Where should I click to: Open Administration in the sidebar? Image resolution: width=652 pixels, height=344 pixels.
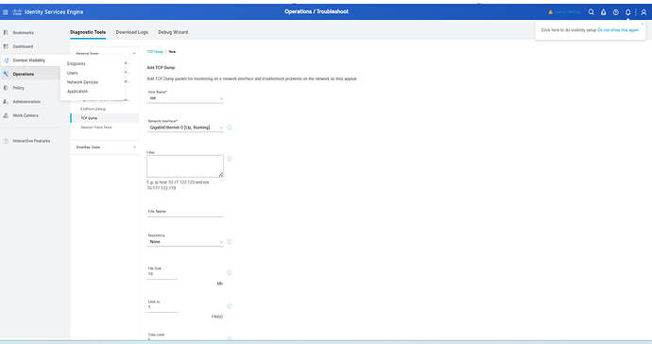click(x=26, y=101)
